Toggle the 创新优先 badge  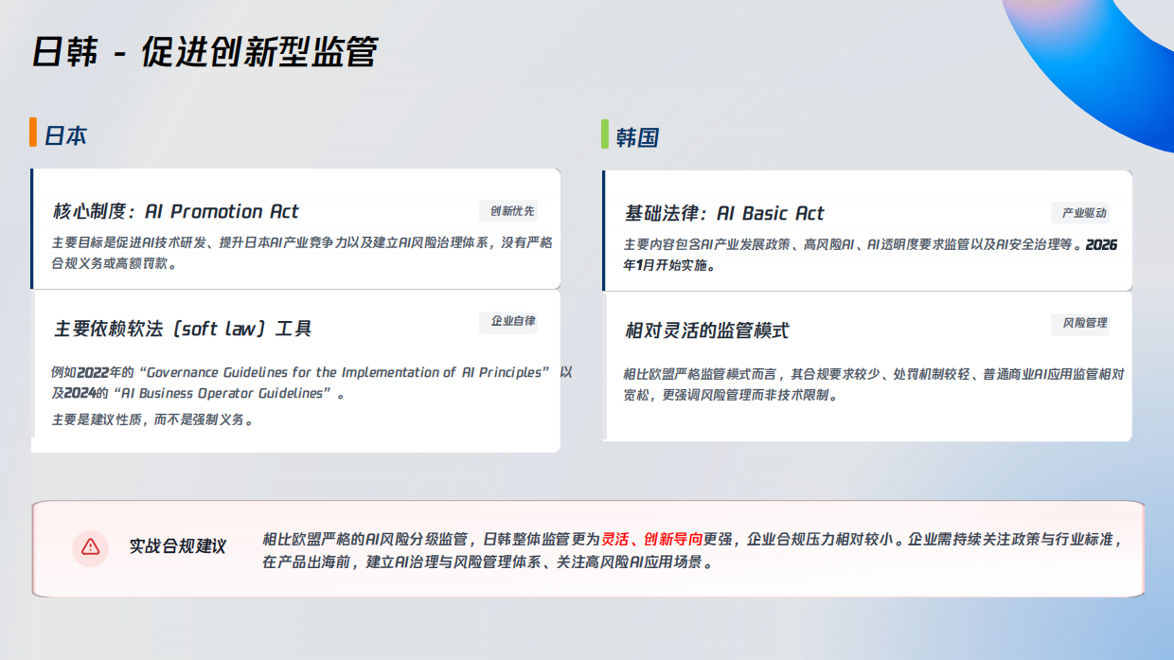[508, 211]
